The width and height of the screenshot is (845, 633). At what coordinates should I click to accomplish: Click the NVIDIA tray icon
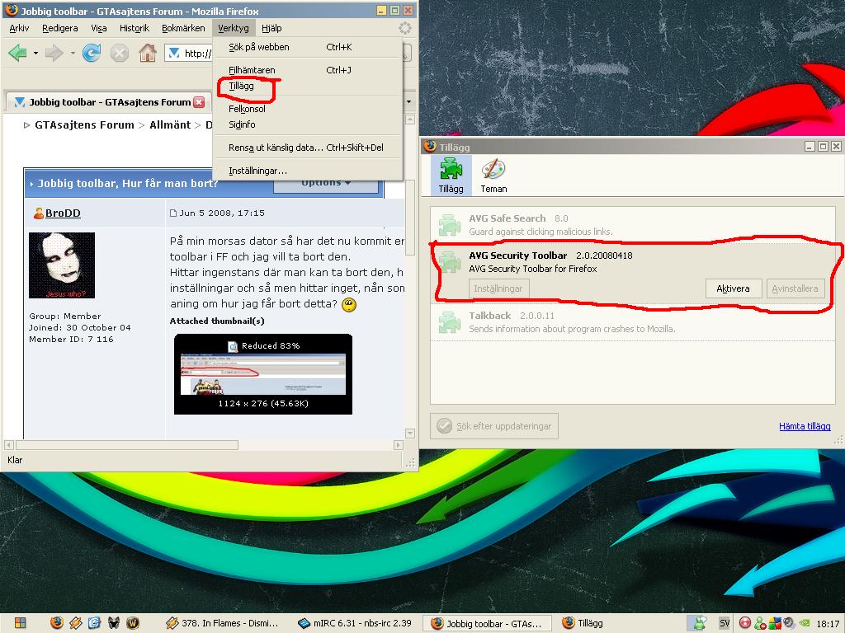pos(804,623)
